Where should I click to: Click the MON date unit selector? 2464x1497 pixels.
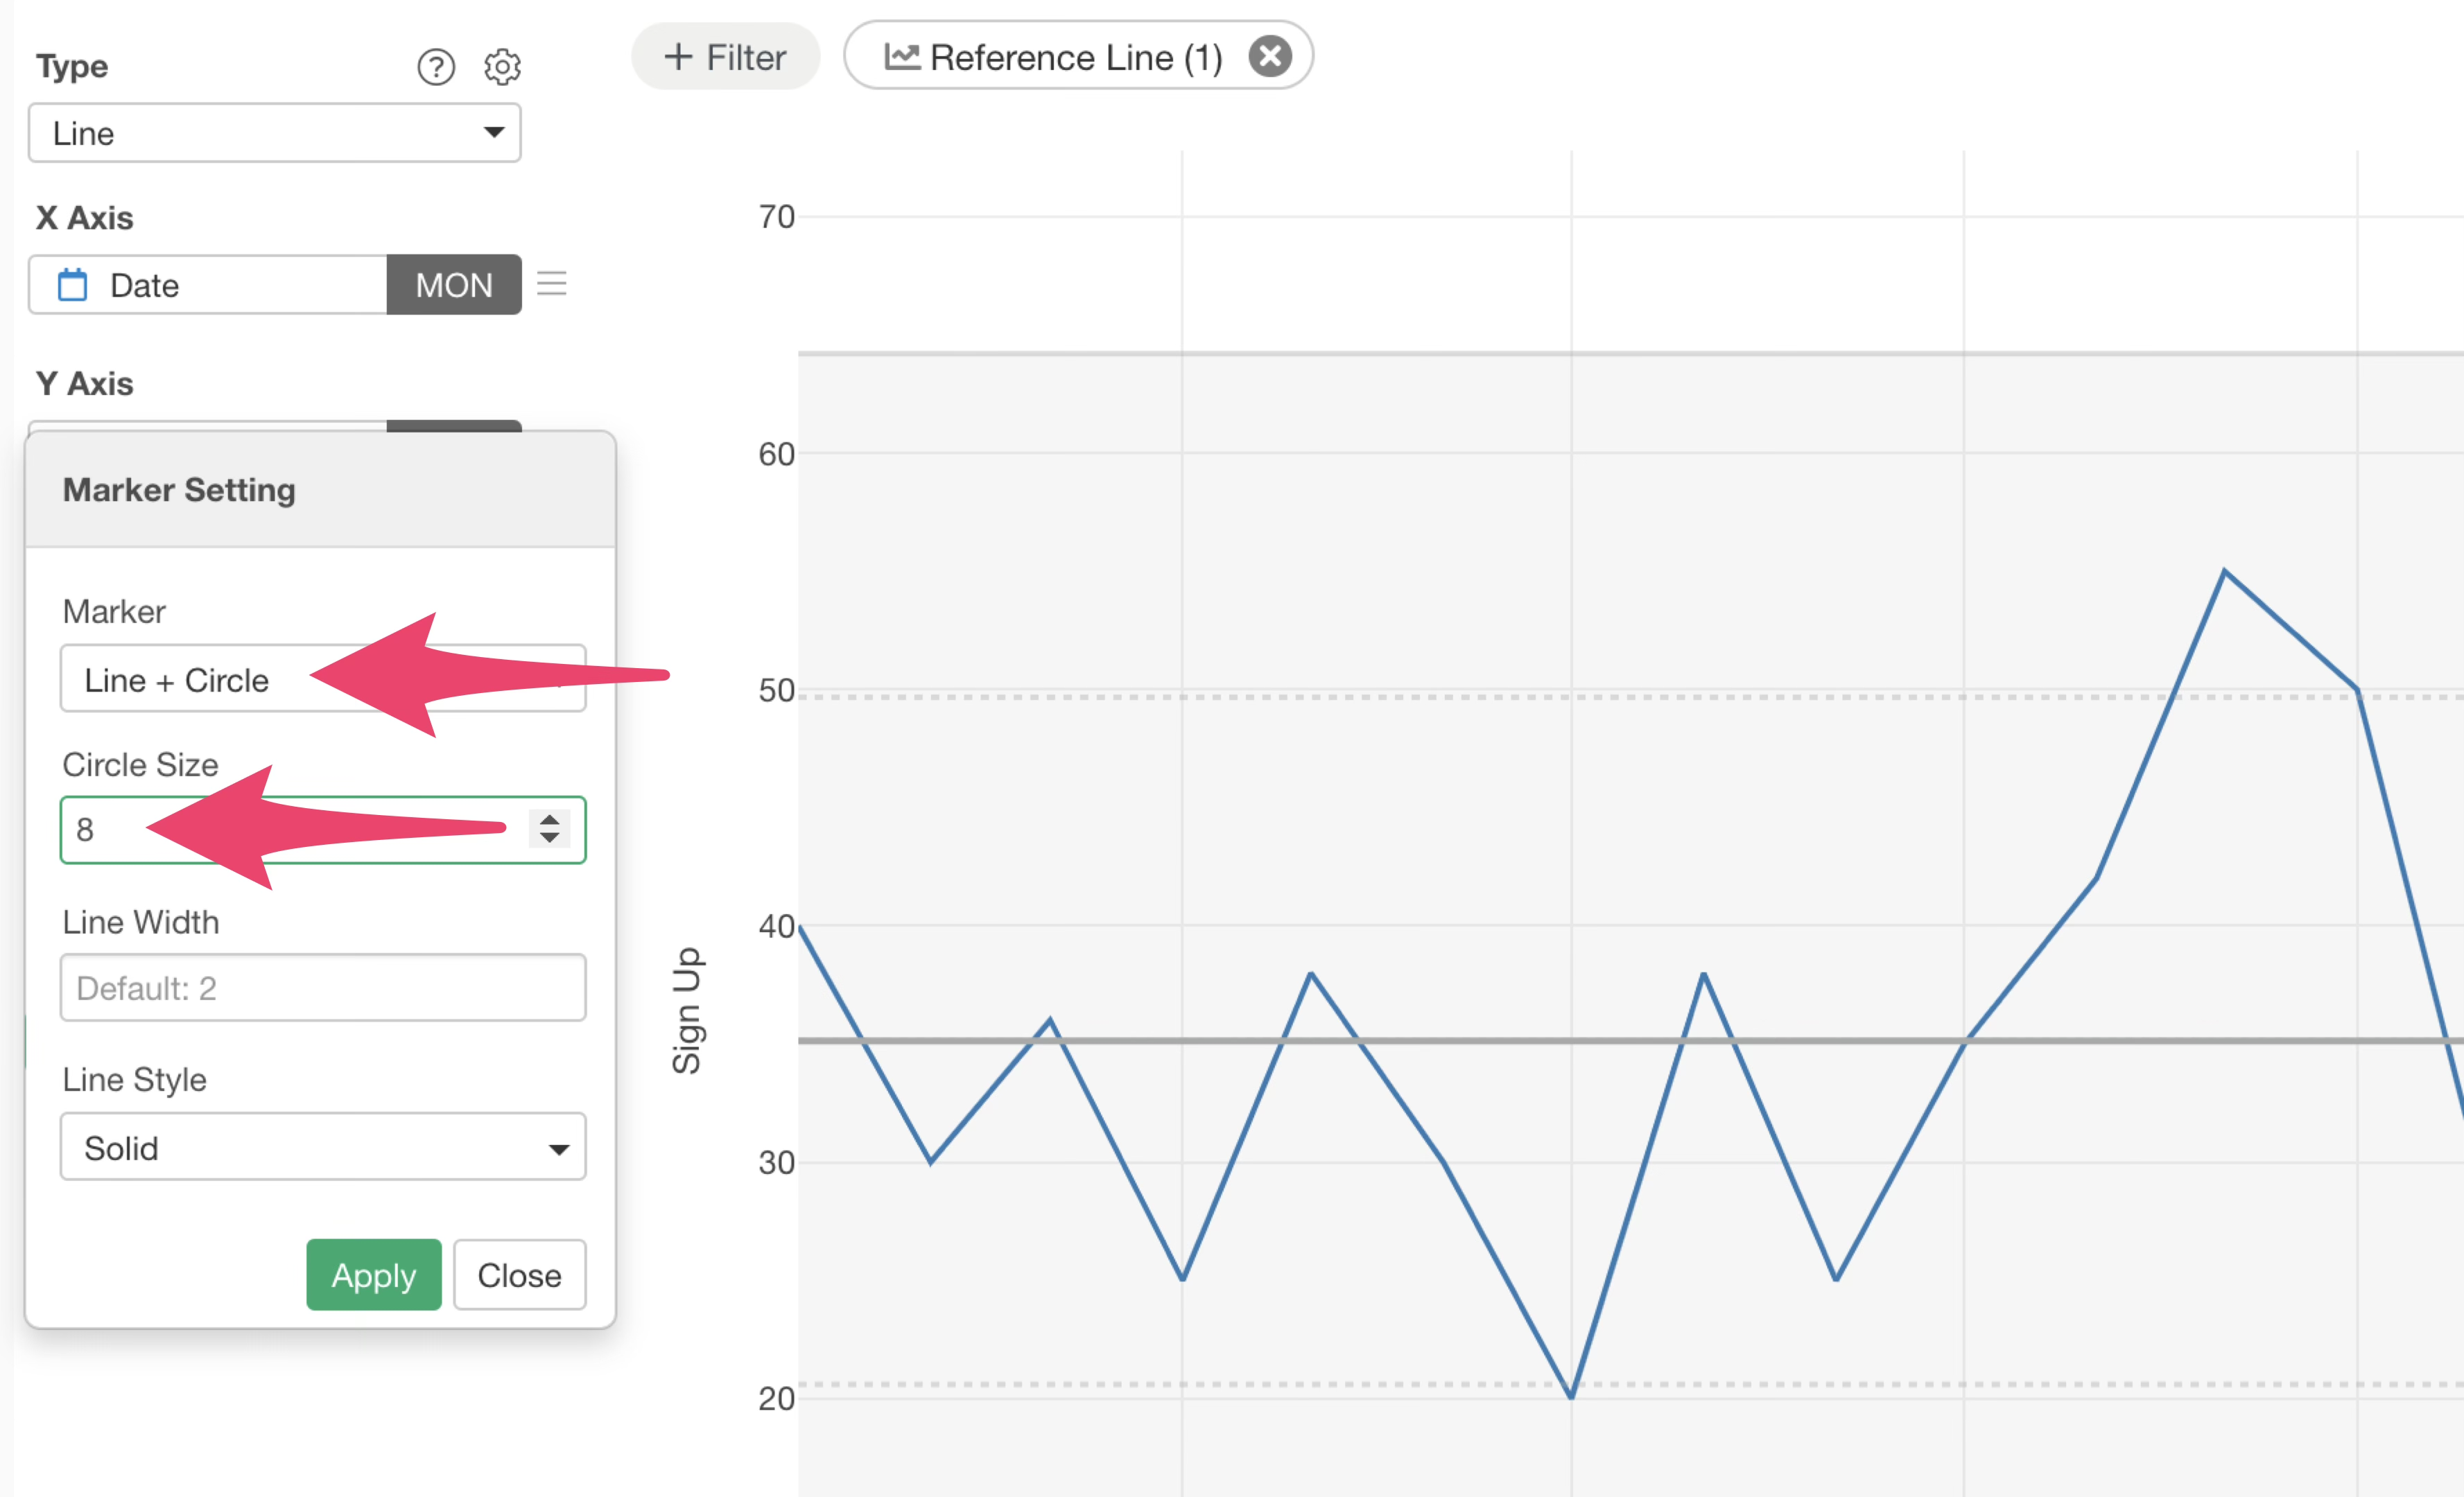click(453, 285)
